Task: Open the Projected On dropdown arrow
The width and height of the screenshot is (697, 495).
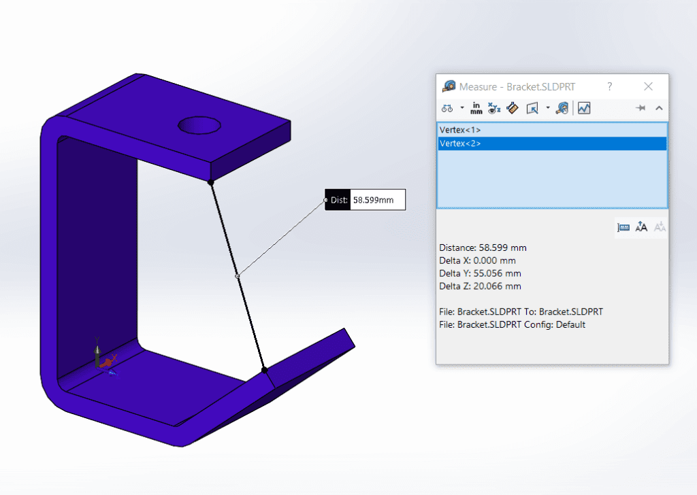Action: [x=547, y=107]
